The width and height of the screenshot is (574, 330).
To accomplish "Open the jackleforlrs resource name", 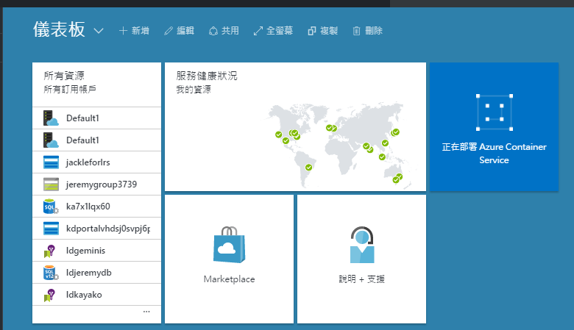I will pos(88,162).
